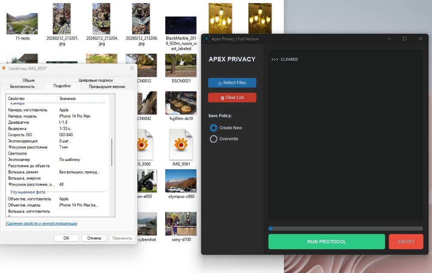Select the IMG_9561 file icon

tap(181, 145)
